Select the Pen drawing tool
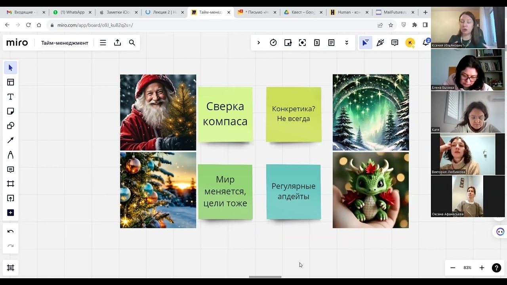 pos(11,155)
